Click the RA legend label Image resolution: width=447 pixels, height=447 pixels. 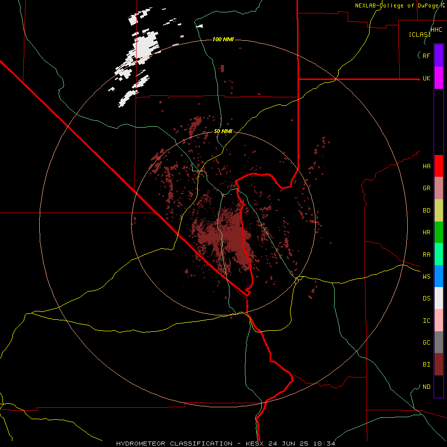(x=426, y=255)
